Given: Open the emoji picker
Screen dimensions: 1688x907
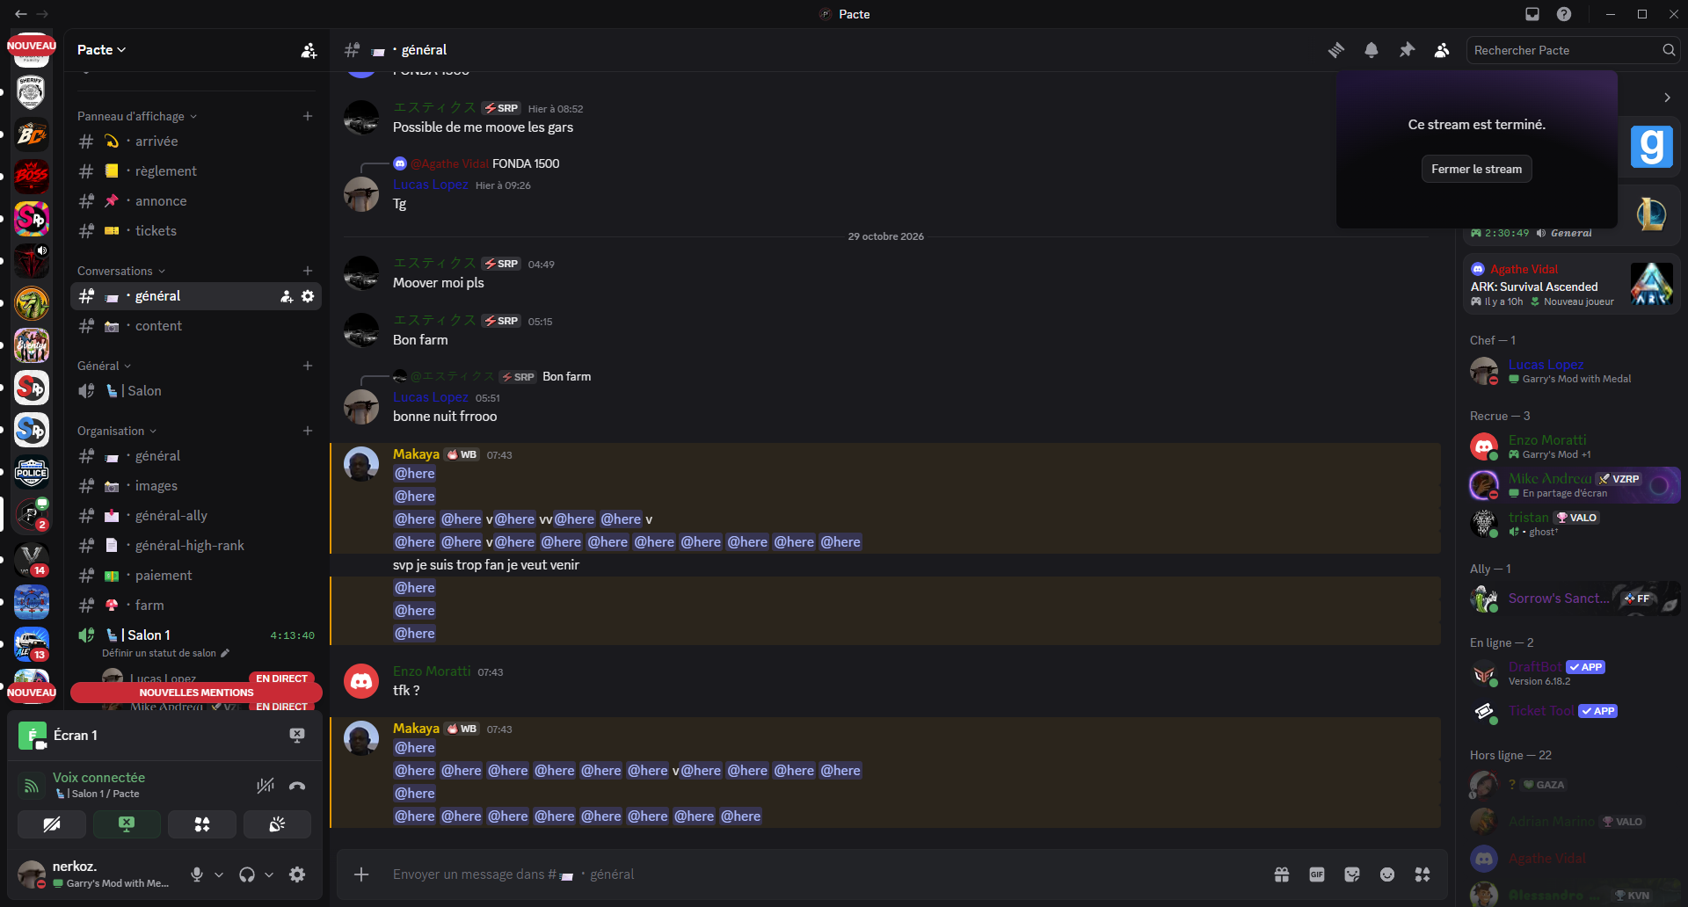Looking at the screenshot, I should (1387, 874).
